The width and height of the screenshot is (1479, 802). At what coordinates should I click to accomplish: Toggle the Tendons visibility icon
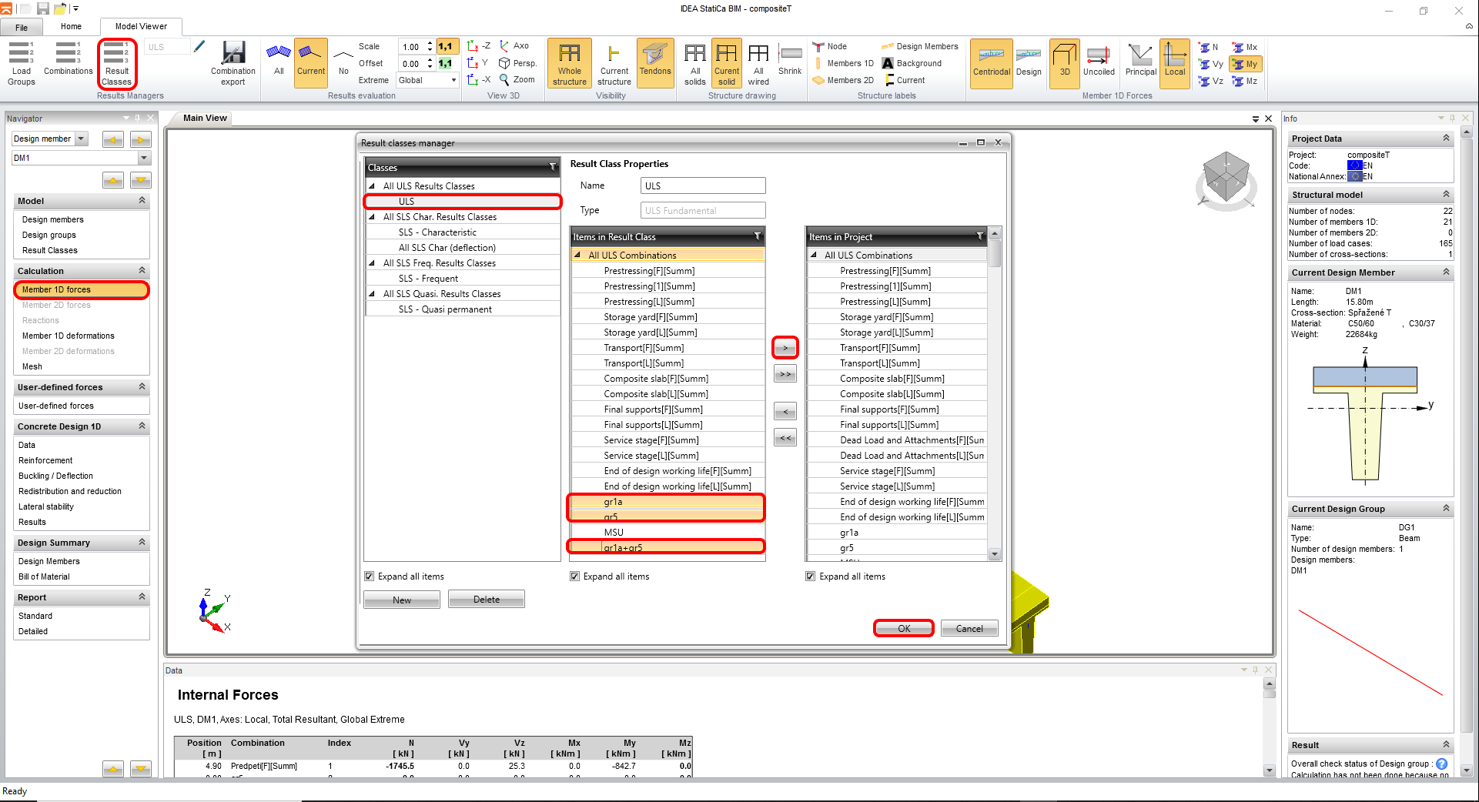[x=654, y=62]
